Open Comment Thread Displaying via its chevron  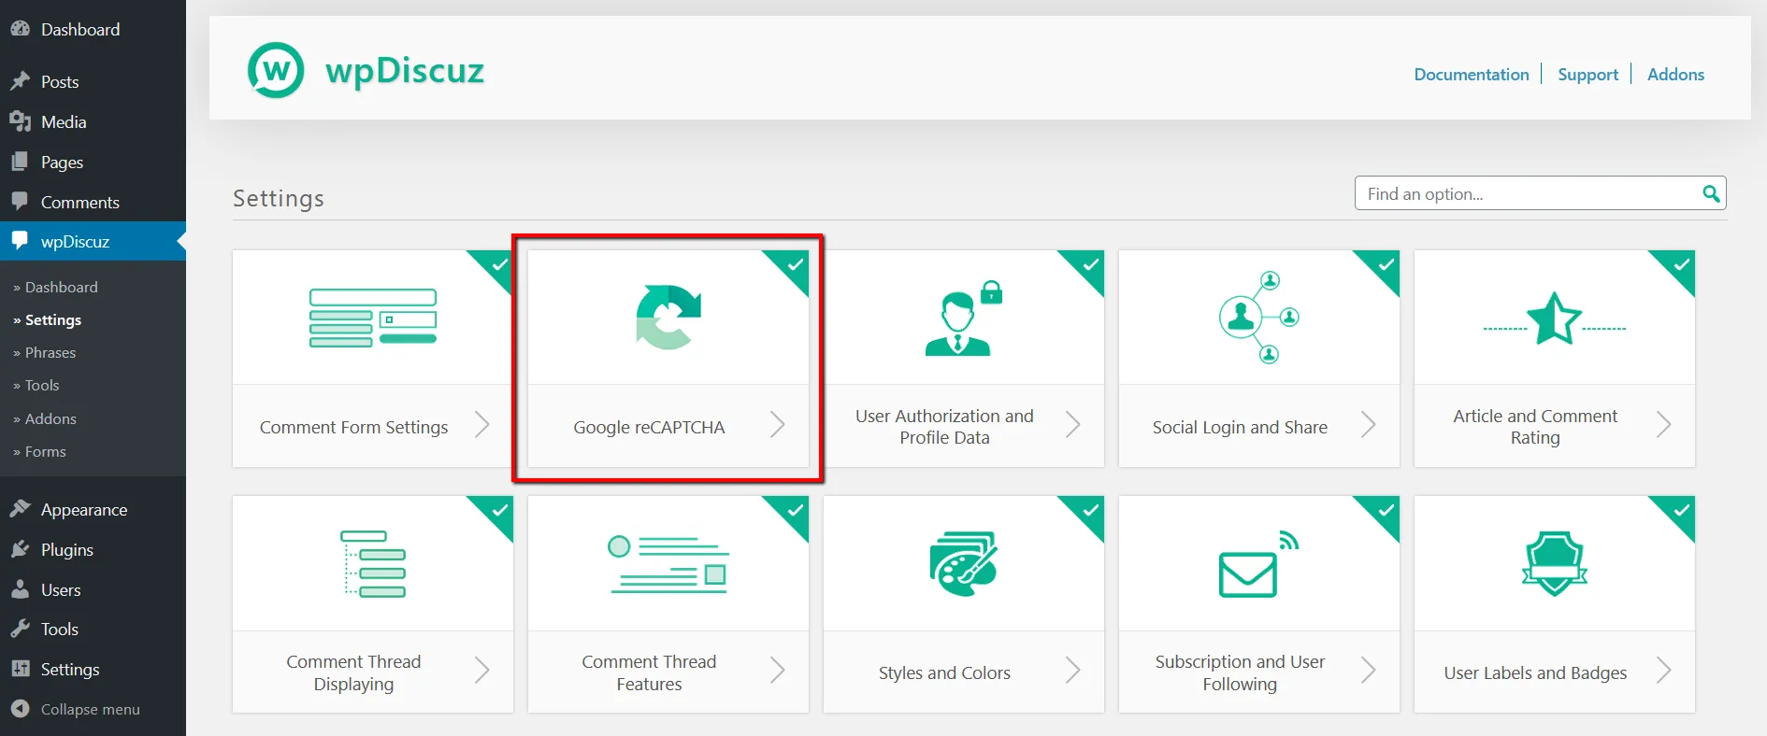click(481, 671)
